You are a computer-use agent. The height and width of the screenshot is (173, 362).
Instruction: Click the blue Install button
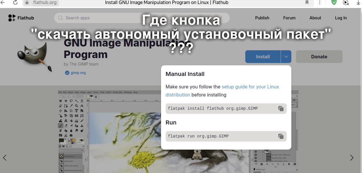tap(263, 57)
